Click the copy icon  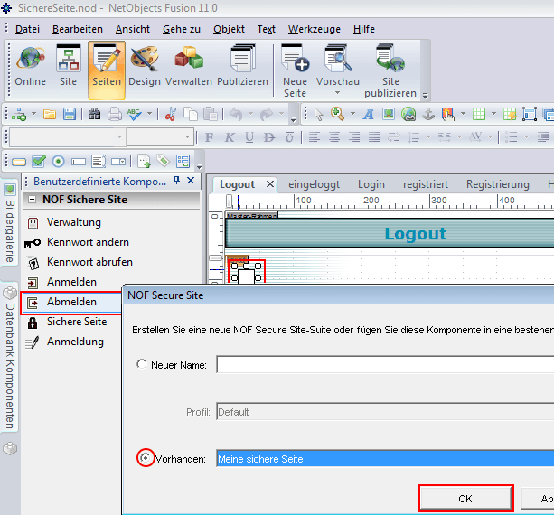click(191, 114)
